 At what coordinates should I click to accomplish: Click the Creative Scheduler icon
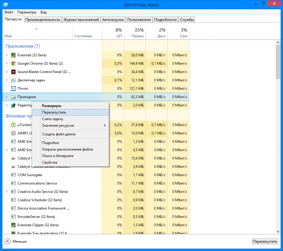tap(13, 200)
